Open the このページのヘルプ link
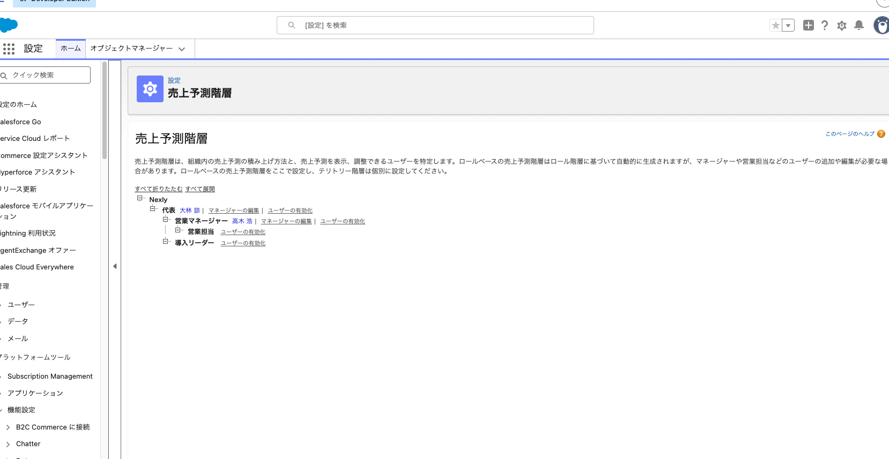The width and height of the screenshot is (889, 459). click(x=850, y=134)
